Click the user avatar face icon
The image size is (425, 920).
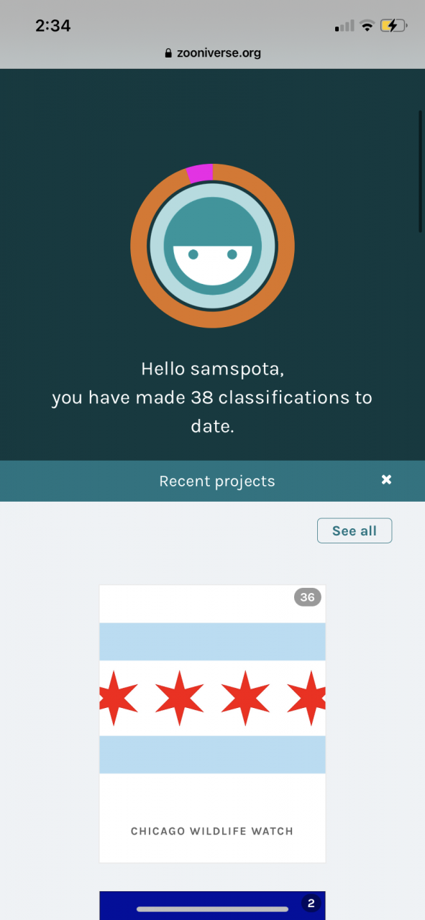click(x=212, y=247)
